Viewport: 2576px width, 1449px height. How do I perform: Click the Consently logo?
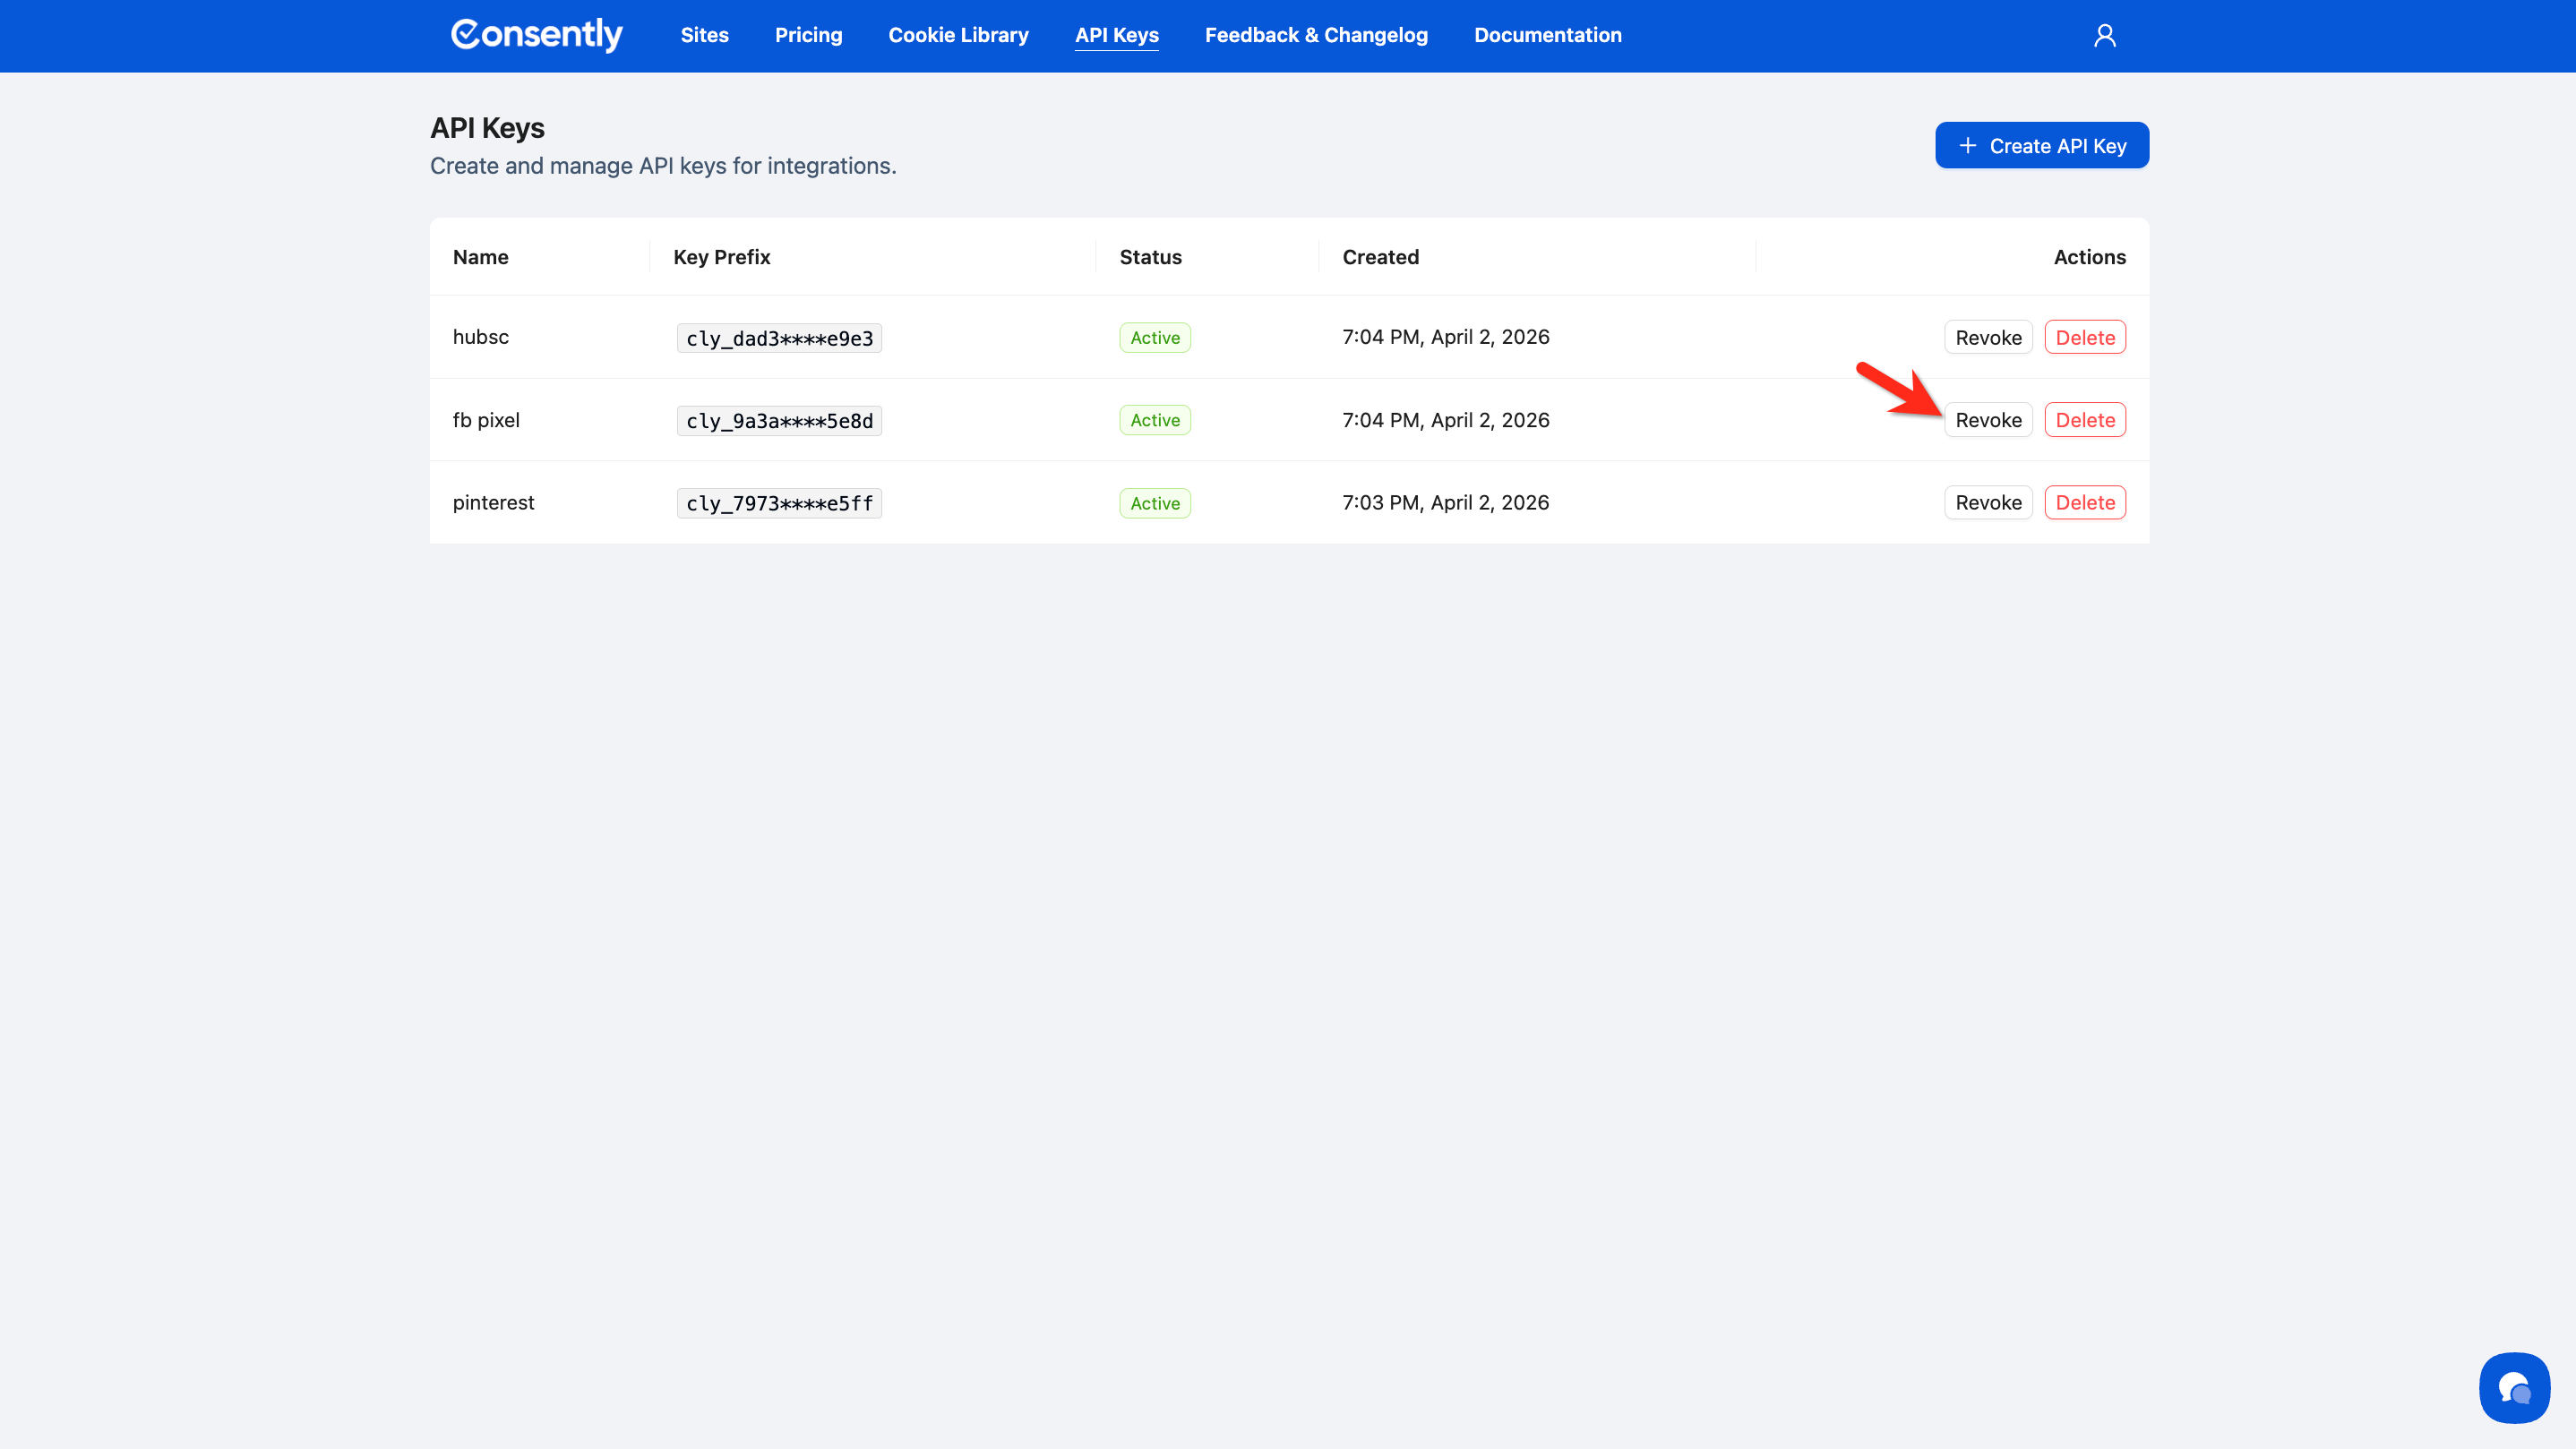click(536, 35)
